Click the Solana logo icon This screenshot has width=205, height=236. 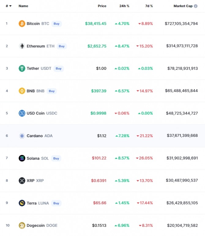click(x=22, y=158)
